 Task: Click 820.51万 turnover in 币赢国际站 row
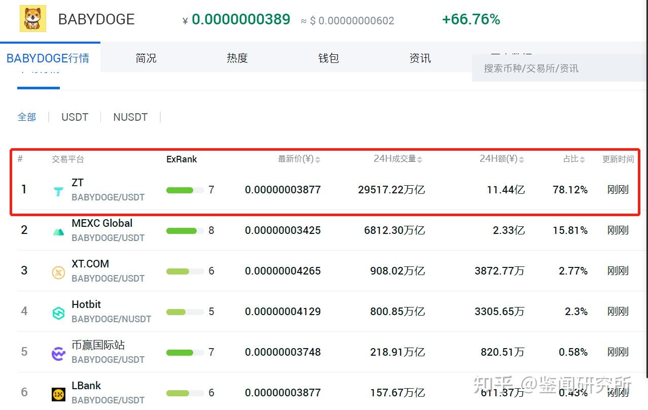click(502, 352)
